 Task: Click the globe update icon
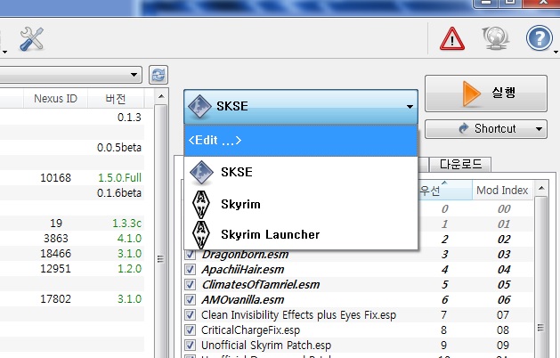tap(496, 38)
